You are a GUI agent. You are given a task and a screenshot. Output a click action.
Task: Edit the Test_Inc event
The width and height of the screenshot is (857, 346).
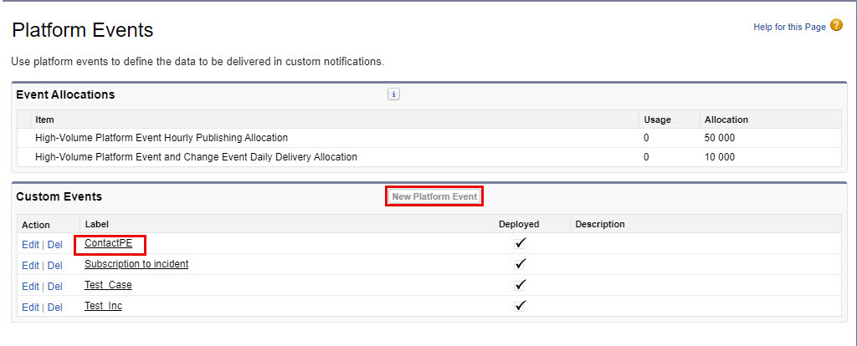pos(30,308)
